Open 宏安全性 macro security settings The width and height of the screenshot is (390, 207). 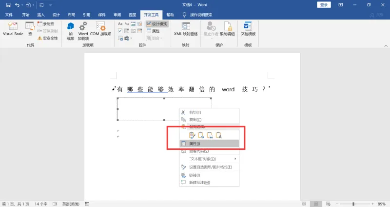click(x=47, y=38)
